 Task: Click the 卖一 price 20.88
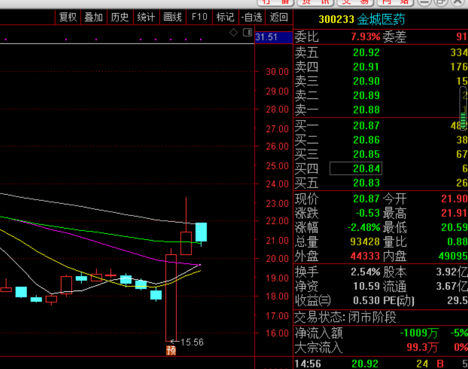coord(366,110)
